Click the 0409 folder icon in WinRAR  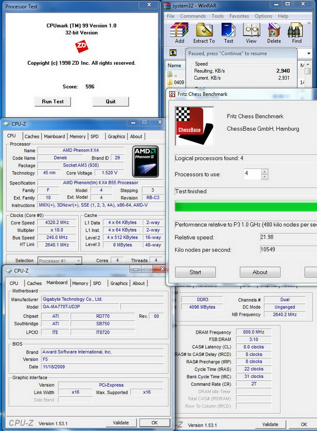click(x=170, y=82)
